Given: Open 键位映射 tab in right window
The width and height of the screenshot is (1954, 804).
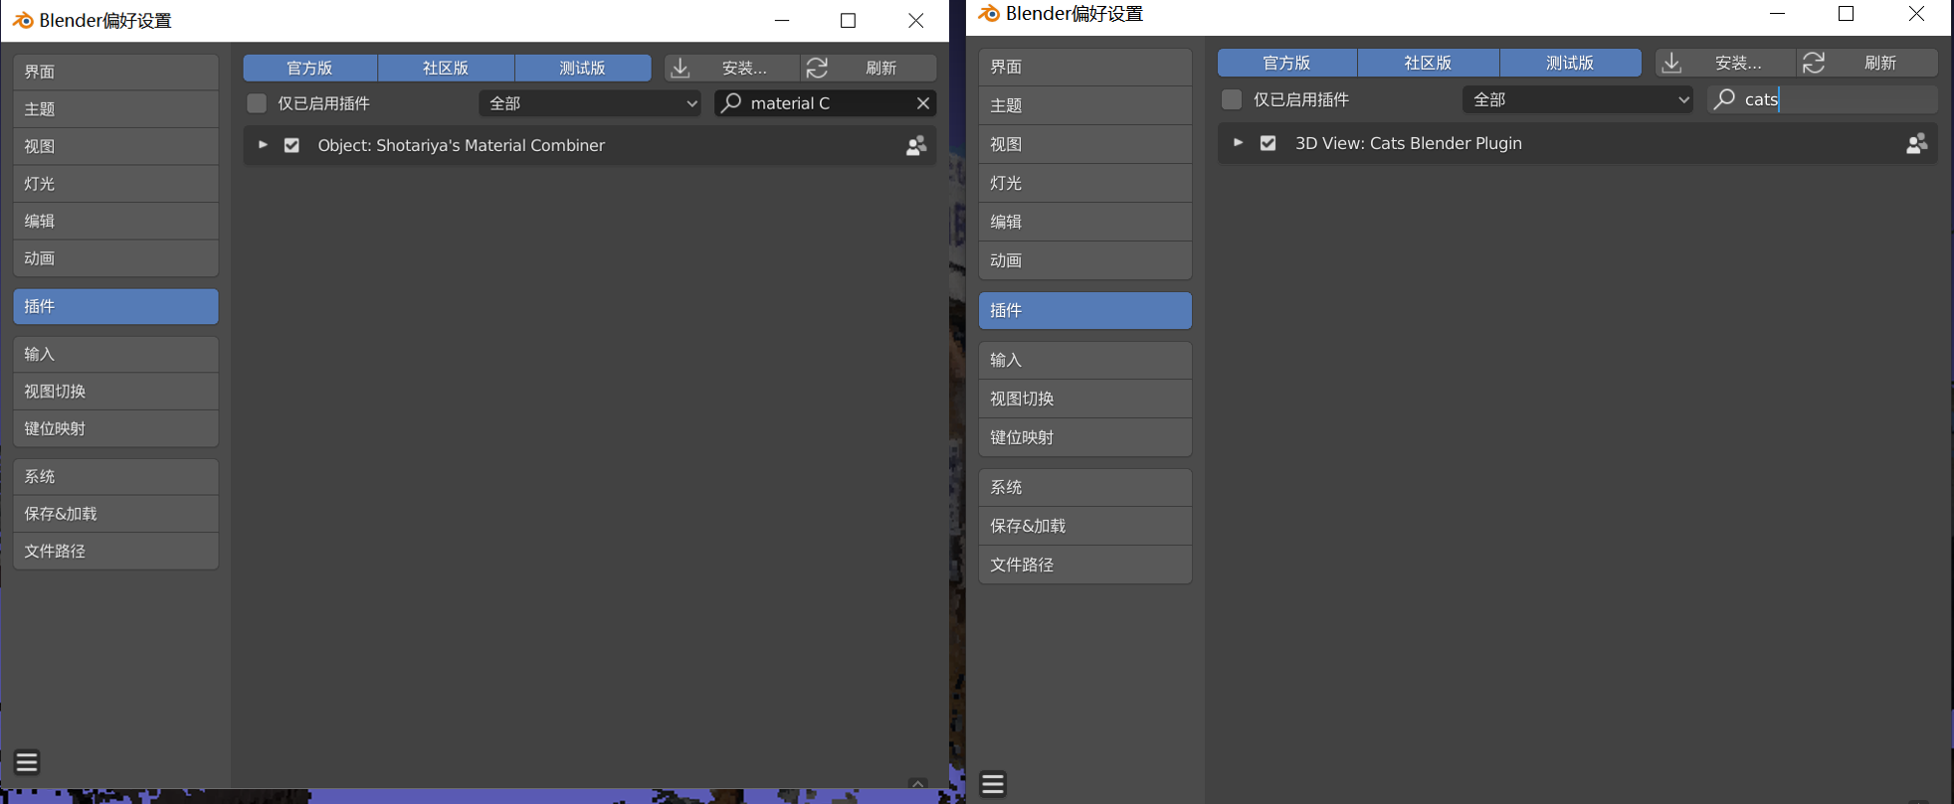Looking at the screenshot, I should (1085, 437).
